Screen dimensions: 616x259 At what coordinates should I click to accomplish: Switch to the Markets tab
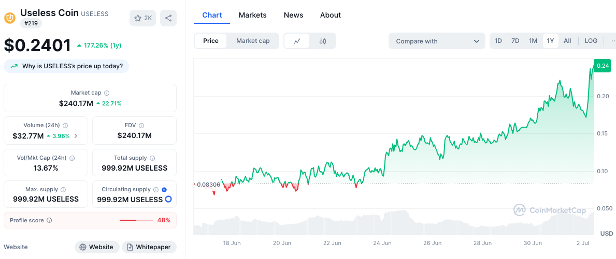click(252, 15)
